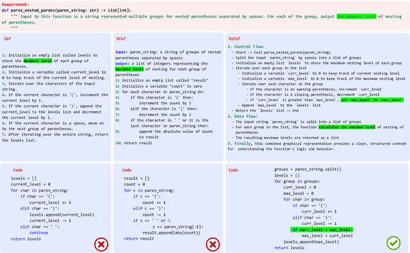410x253 pixels.
Task: Click "for char in group:" code line
Action: (304, 199)
